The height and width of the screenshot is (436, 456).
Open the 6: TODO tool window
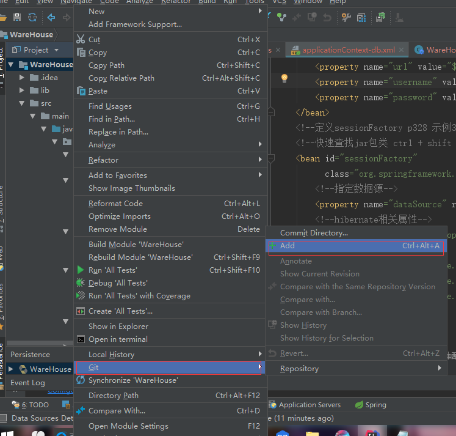point(31,405)
